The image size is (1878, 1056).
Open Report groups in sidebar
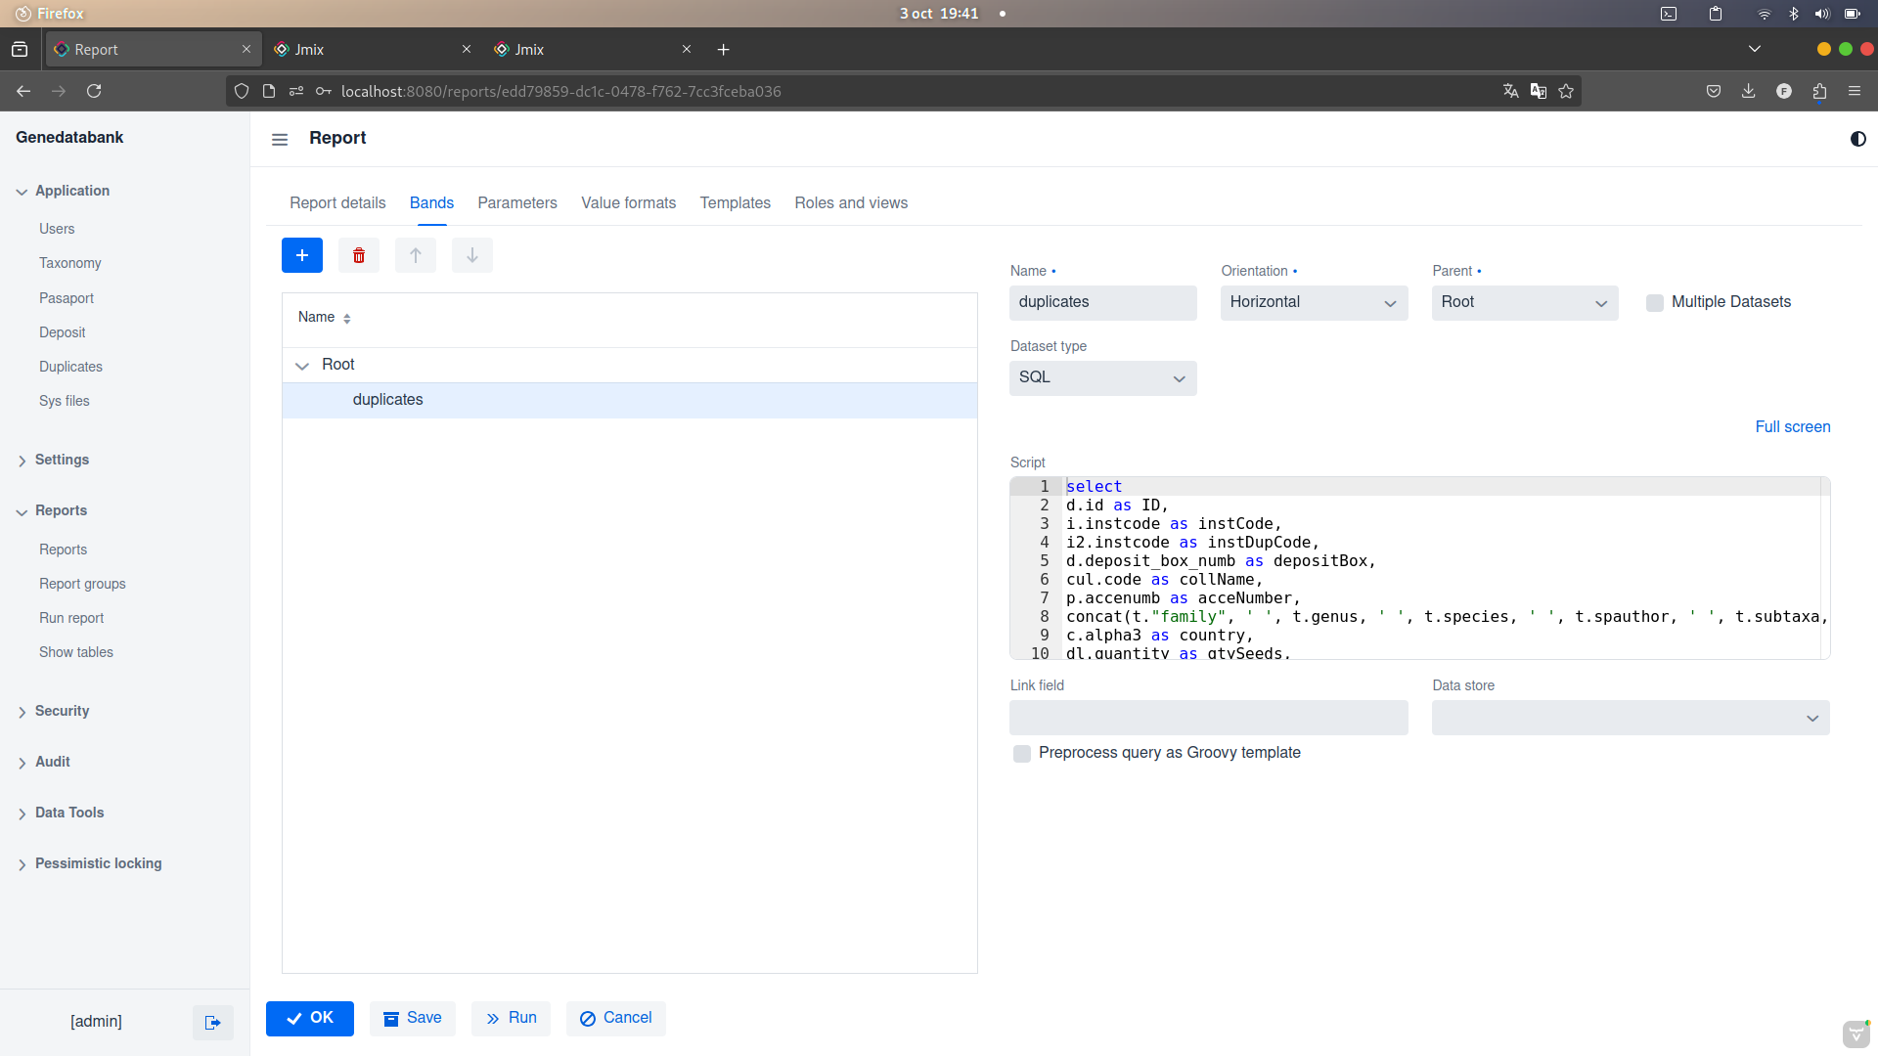[82, 584]
